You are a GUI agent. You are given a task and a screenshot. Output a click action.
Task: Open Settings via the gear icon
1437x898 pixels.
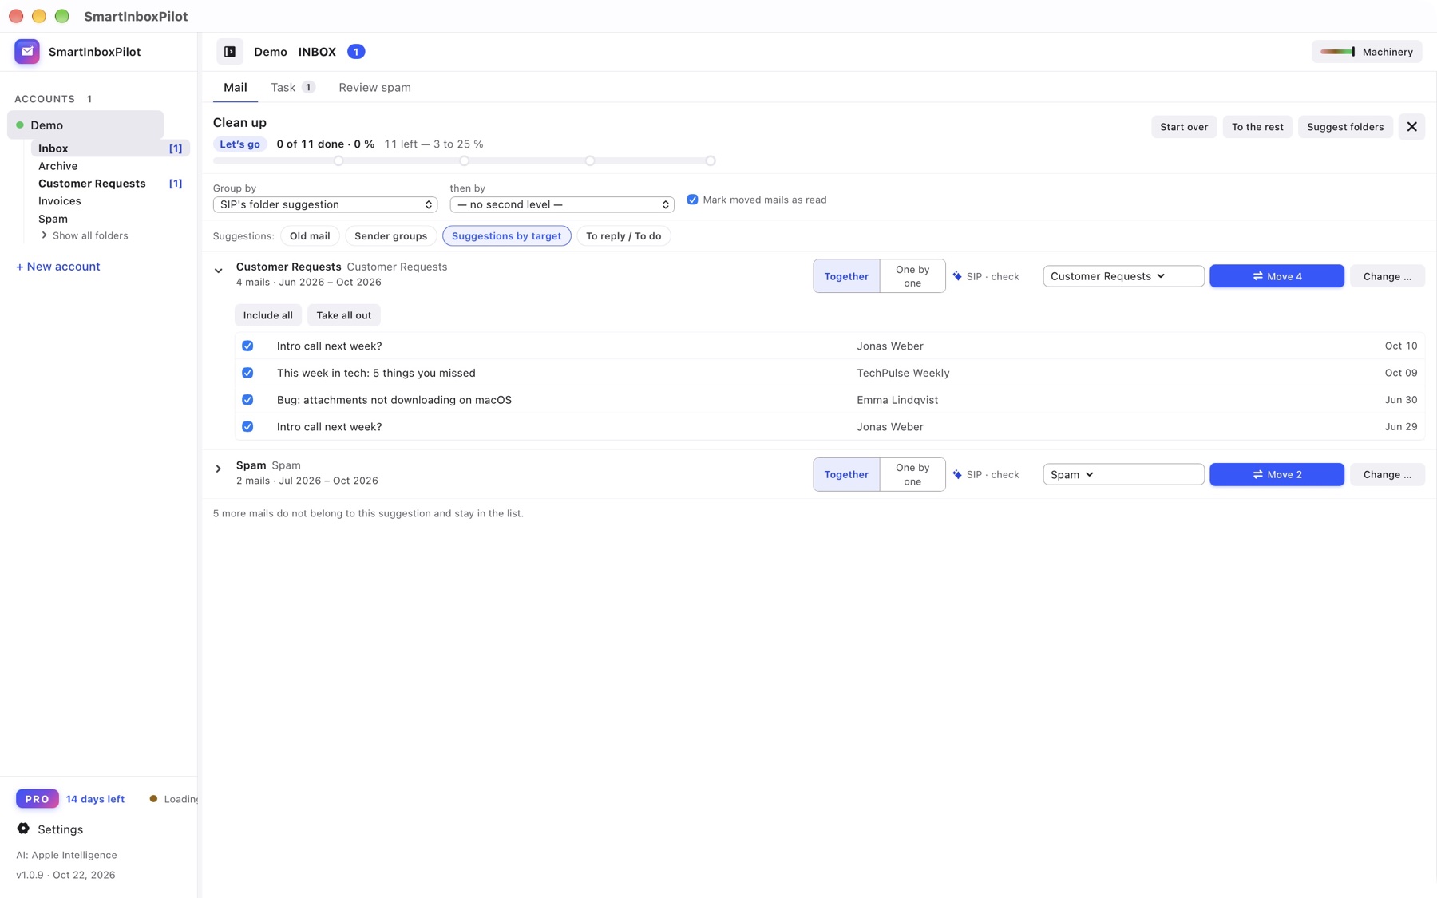(23, 829)
